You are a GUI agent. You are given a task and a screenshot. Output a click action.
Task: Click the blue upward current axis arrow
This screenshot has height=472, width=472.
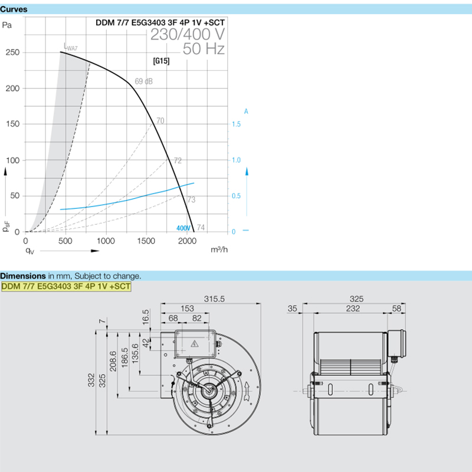[247, 191]
